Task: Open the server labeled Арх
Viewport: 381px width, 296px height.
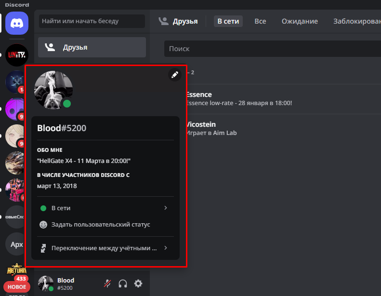Action: (x=15, y=244)
